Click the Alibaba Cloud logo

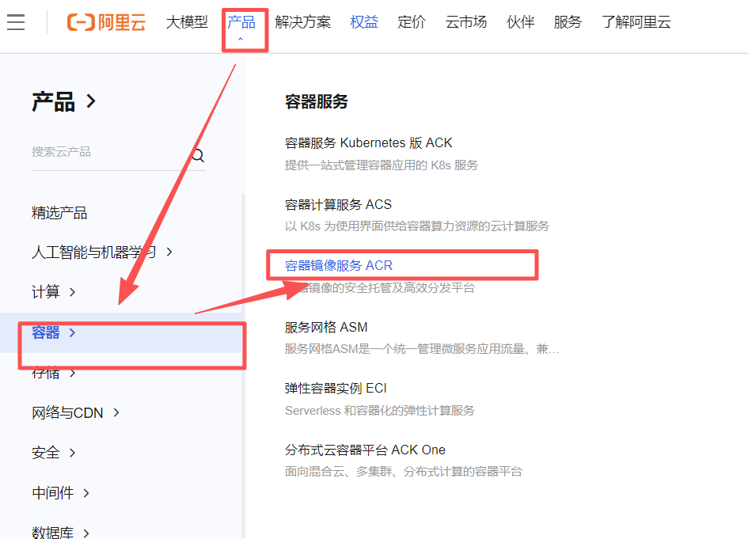point(106,22)
